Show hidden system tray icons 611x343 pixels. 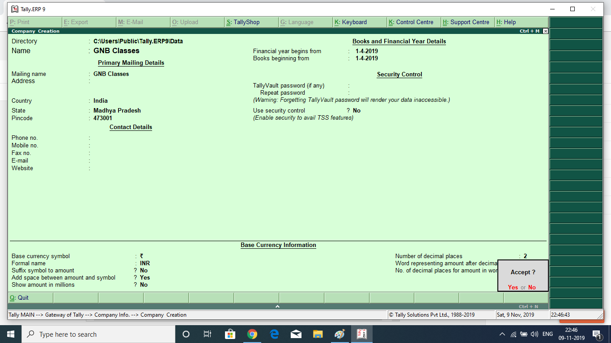pyautogui.click(x=502, y=334)
